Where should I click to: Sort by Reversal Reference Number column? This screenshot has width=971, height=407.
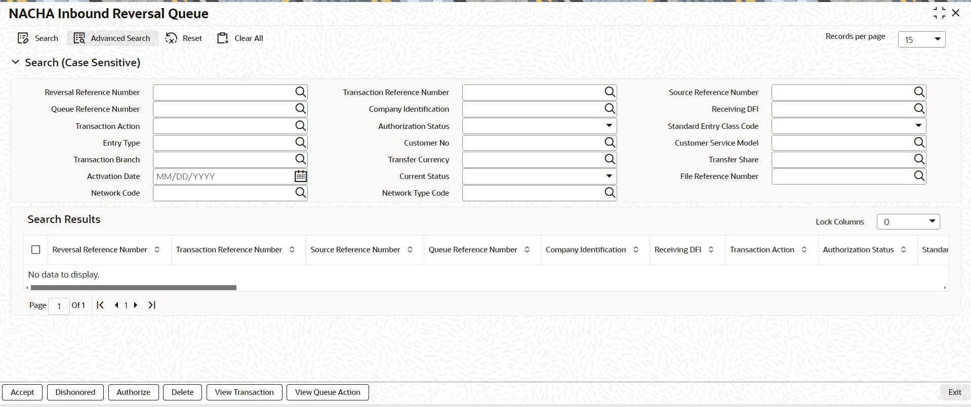pos(157,250)
